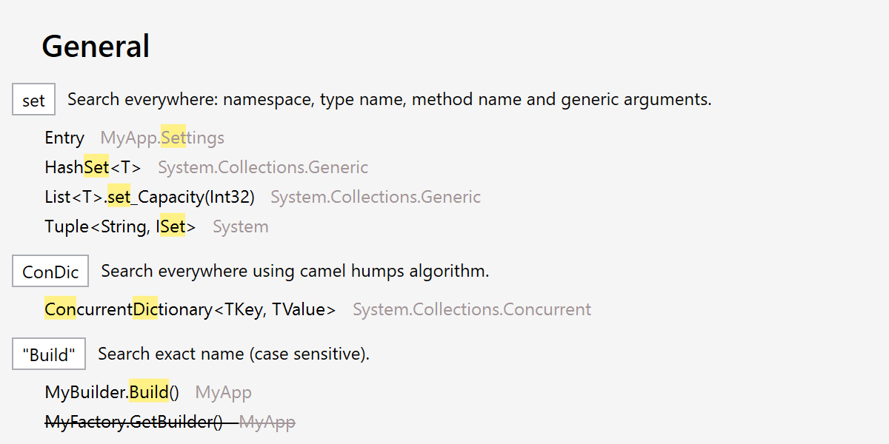
Task: Open the Entry search result
Action: coord(64,138)
